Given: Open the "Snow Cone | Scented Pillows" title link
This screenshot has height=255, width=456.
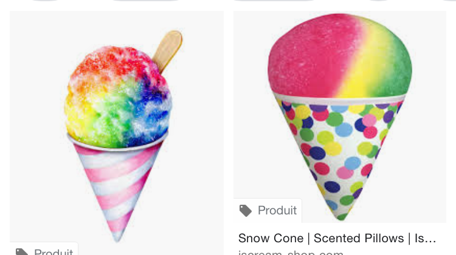Looking at the screenshot, I should click(337, 238).
